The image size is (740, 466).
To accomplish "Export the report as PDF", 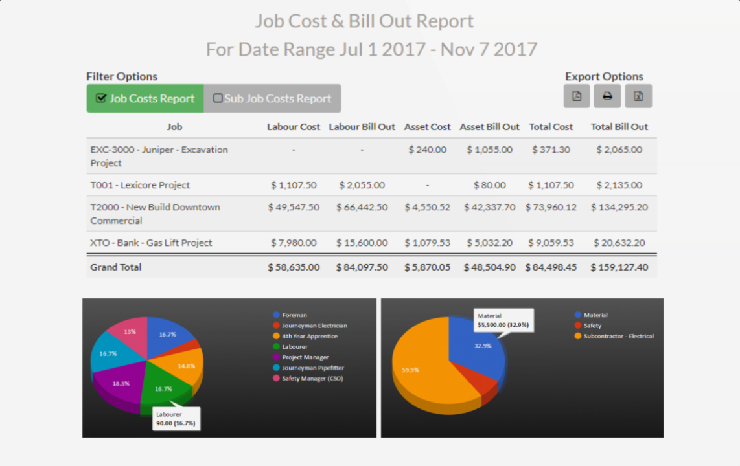I will click(x=576, y=96).
